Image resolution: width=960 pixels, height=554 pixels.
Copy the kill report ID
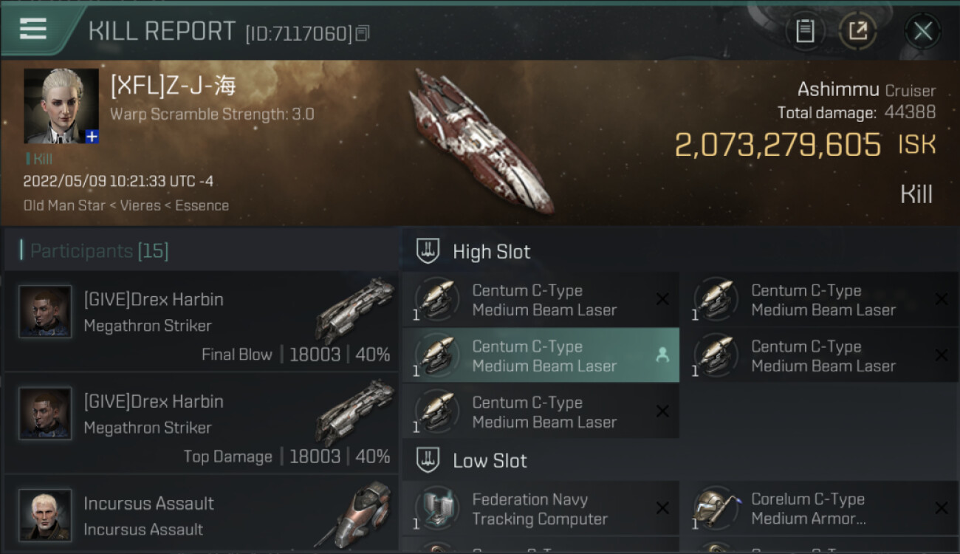tap(362, 33)
